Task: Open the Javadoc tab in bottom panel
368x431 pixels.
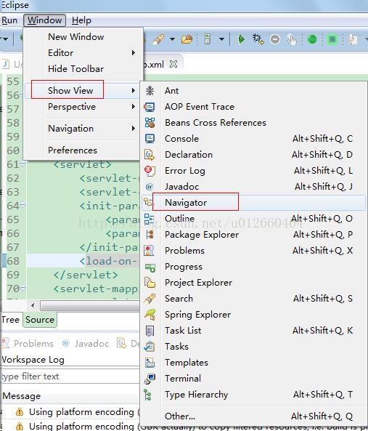Action: (x=86, y=344)
